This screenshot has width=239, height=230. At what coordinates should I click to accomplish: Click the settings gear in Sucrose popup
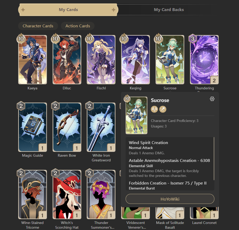coord(212,99)
